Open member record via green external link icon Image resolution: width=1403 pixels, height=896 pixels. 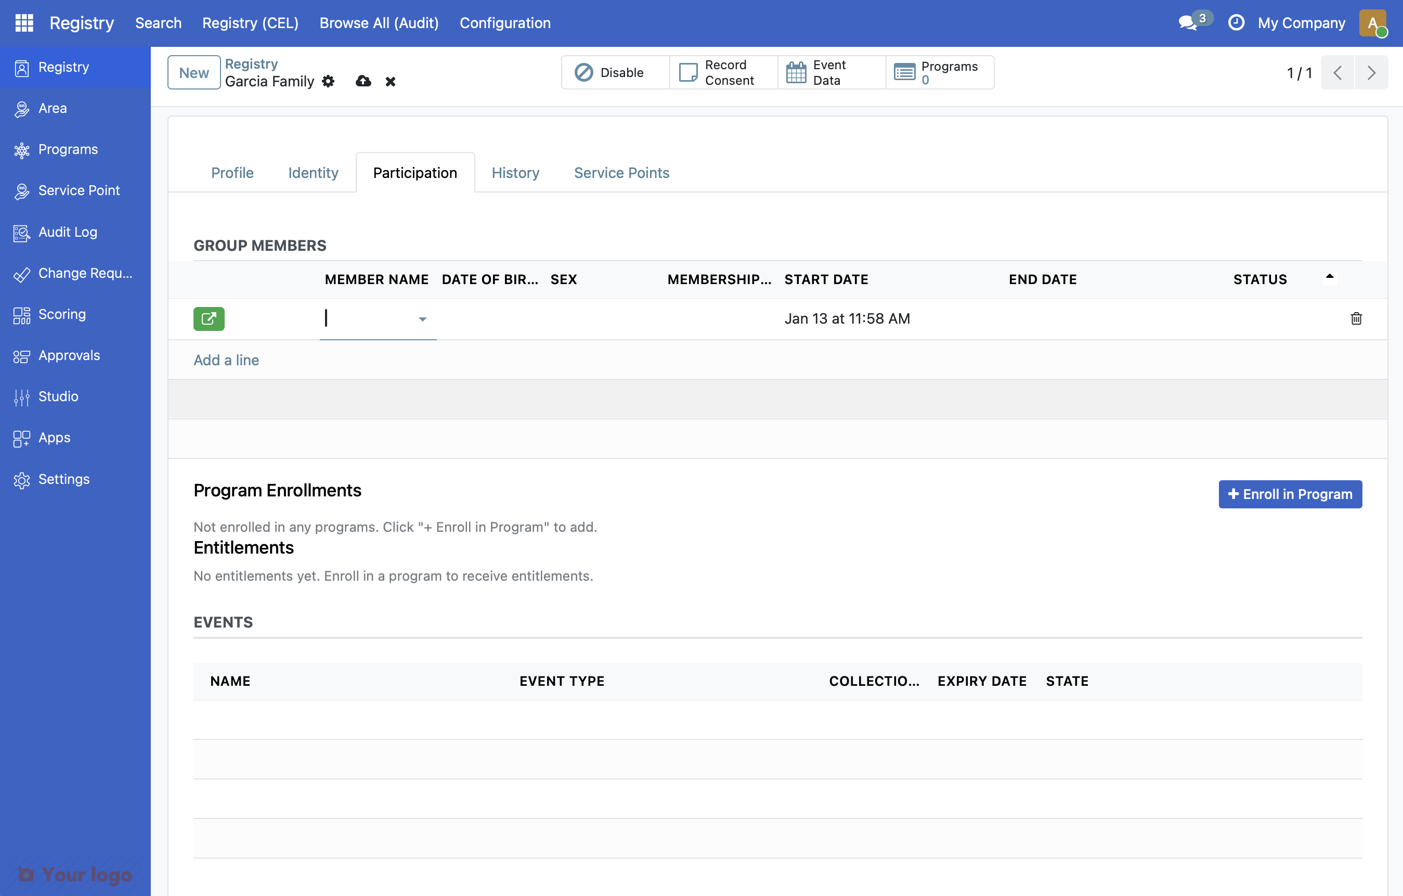(208, 319)
